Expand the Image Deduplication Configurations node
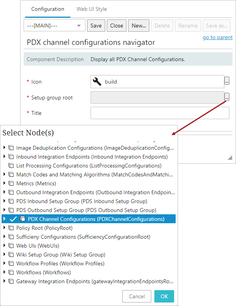The height and width of the screenshot is (306, 236). (4, 147)
